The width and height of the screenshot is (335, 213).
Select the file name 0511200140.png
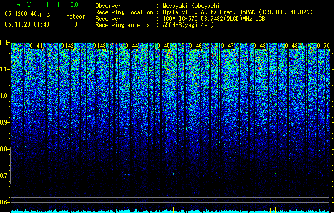point(27,14)
